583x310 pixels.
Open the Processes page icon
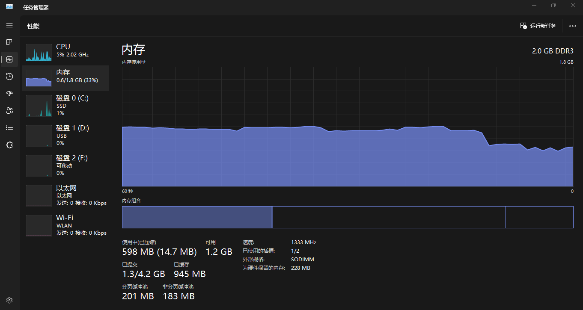coord(9,42)
